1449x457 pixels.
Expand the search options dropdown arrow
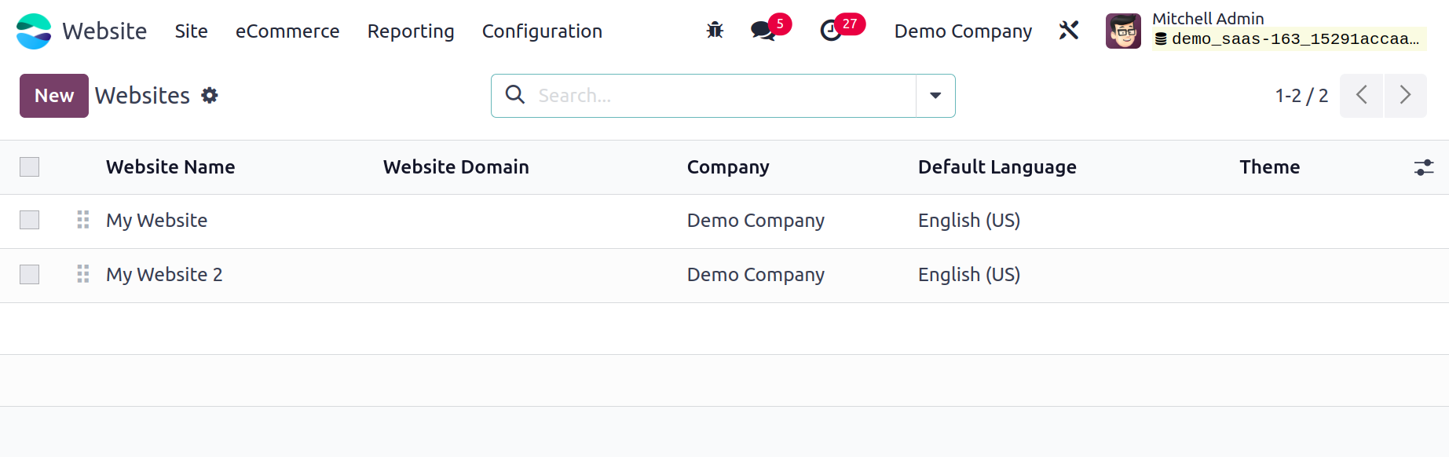tap(935, 96)
